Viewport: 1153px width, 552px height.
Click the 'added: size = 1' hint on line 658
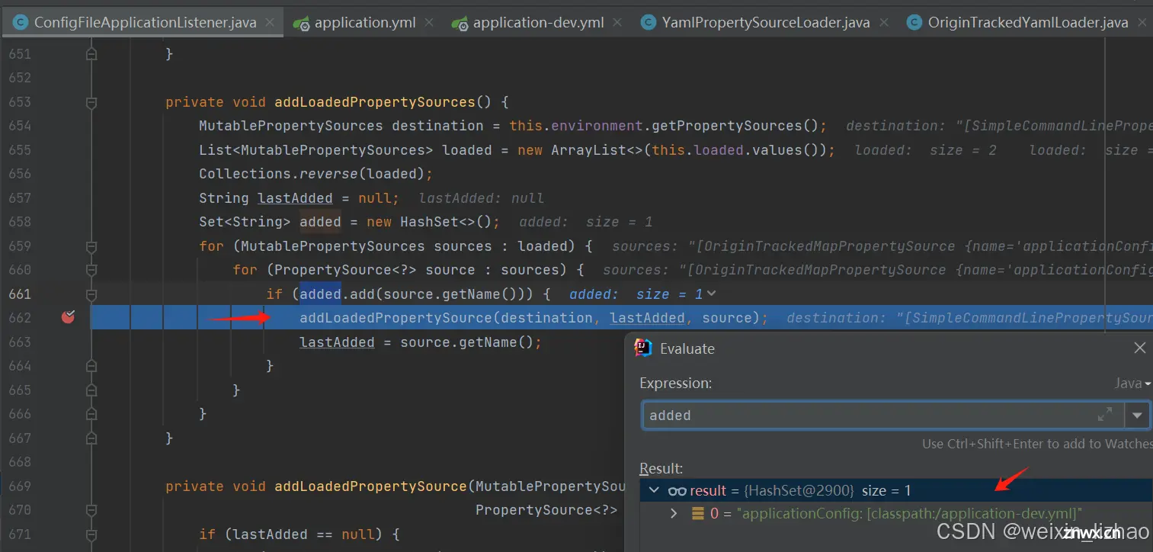(x=585, y=221)
